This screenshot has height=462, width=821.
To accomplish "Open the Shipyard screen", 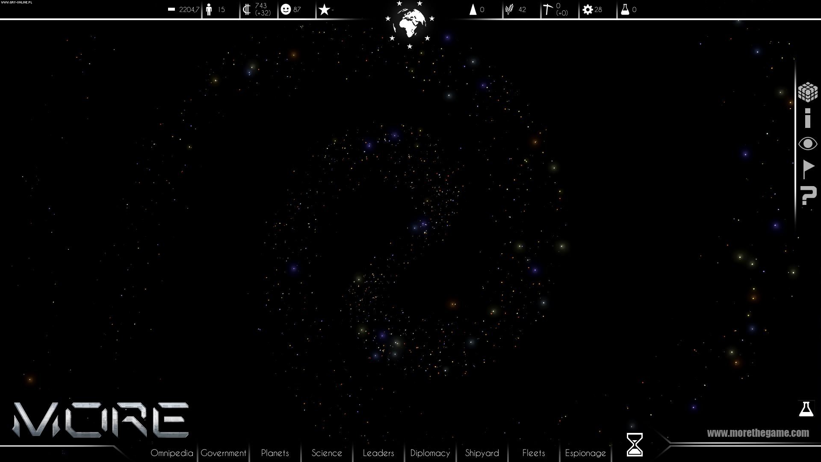I will [482, 453].
